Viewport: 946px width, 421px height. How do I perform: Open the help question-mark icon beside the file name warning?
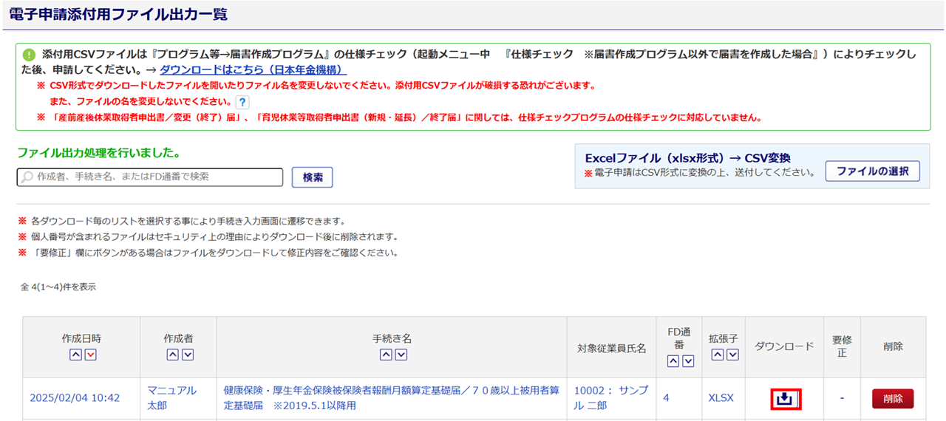[x=242, y=103]
